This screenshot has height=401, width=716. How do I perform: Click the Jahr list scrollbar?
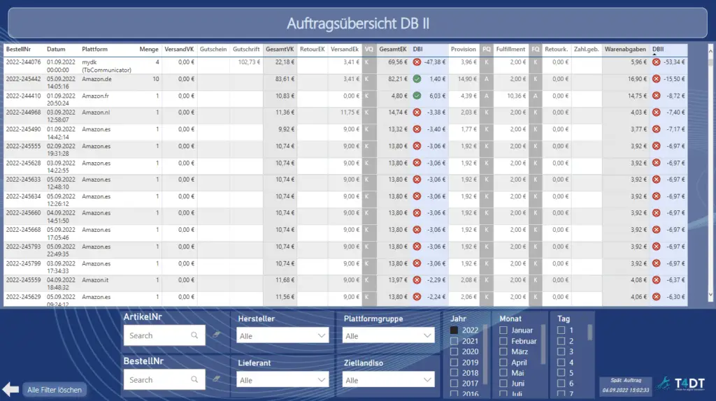(x=485, y=354)
